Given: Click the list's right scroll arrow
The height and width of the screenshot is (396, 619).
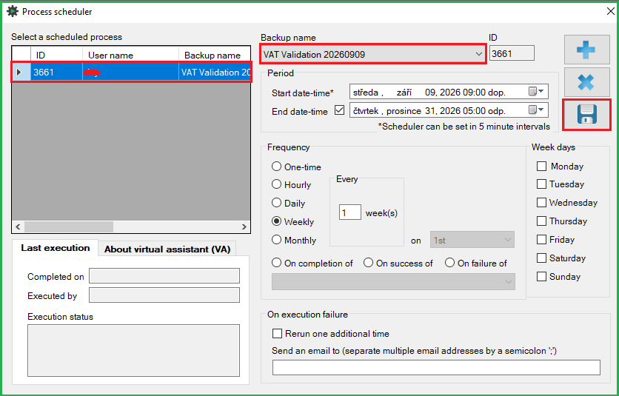Looking at the screenshot, I should pyautogui.click(x=244, y=226).
